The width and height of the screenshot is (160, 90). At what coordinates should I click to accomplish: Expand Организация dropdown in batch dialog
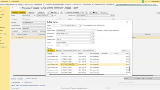(91, 33)
